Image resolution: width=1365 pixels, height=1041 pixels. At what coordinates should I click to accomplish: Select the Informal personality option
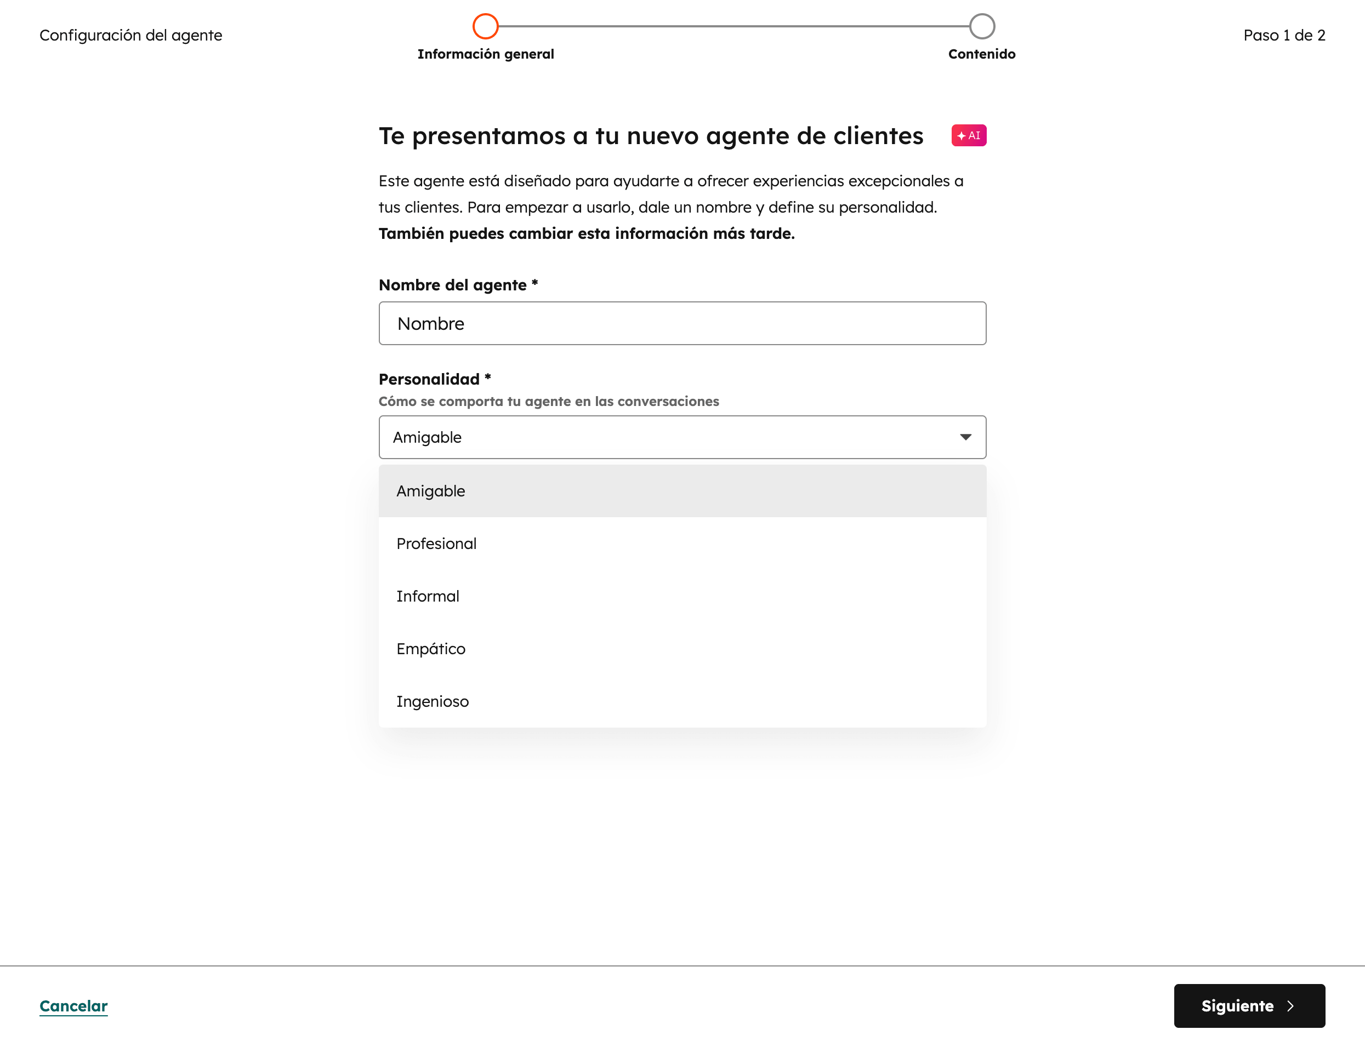click(x=428, y=596)
